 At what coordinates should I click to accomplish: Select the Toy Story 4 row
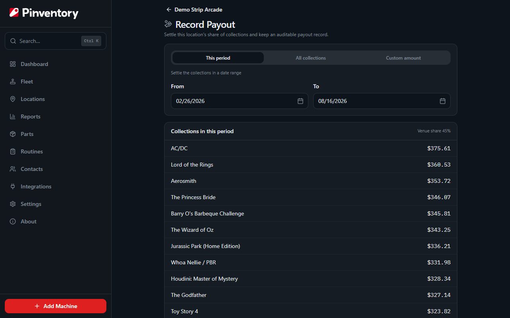point(311,311)
